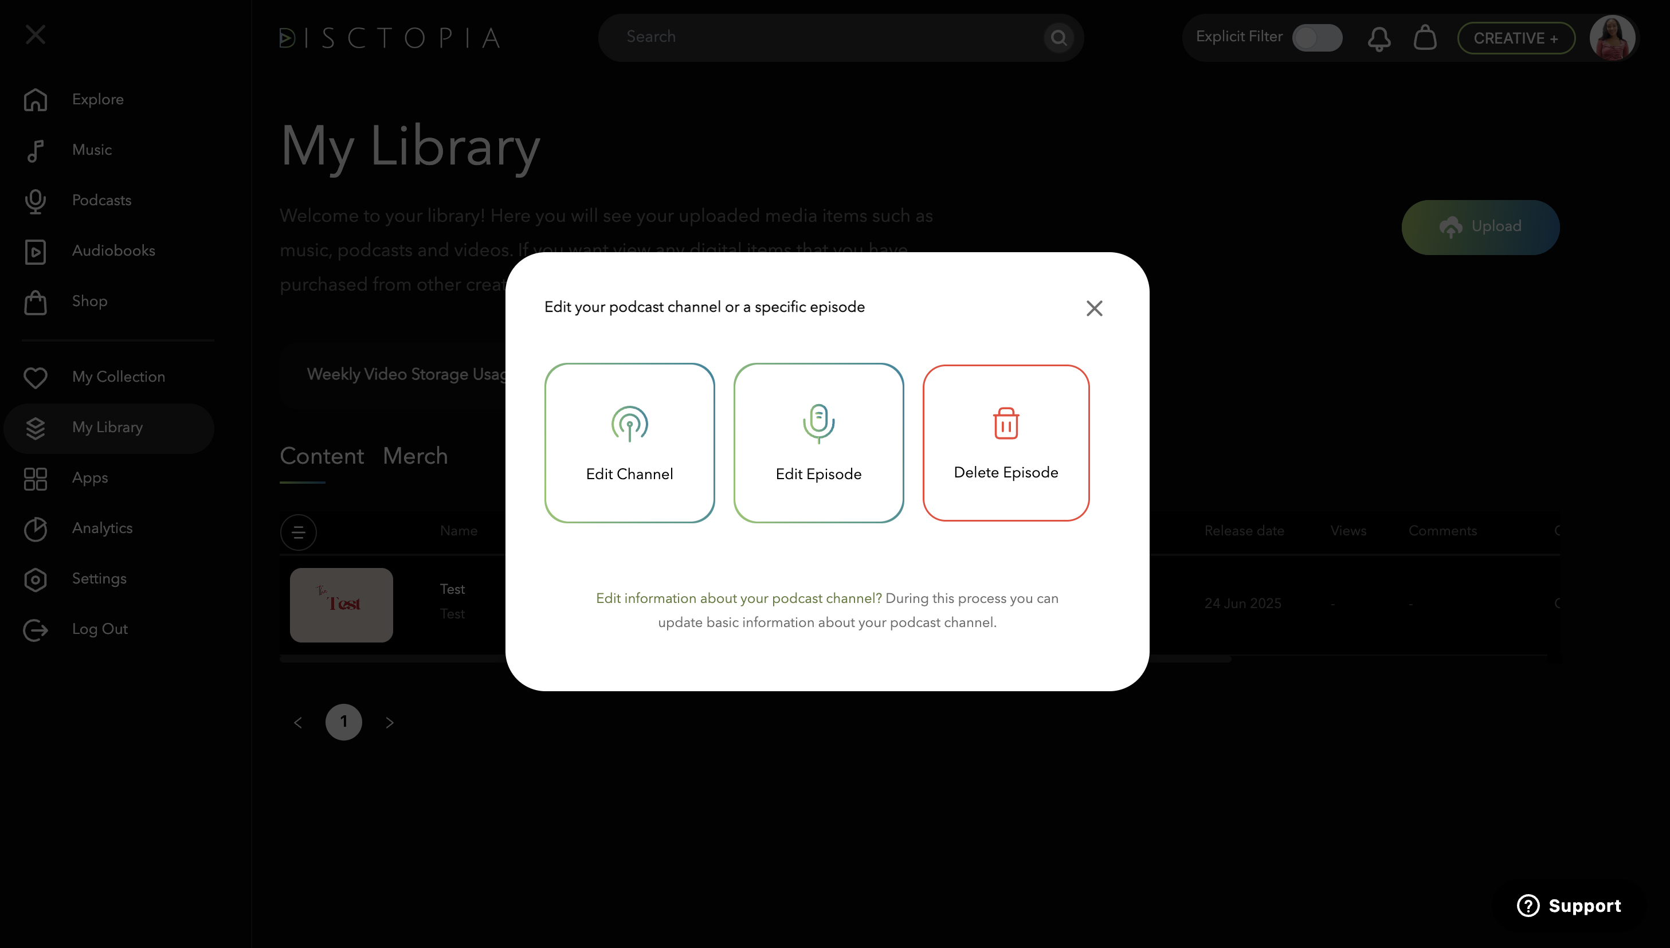Click the Edit Episode label

[x=818, y=474]
